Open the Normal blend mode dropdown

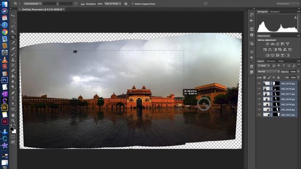tap(269, 71)
